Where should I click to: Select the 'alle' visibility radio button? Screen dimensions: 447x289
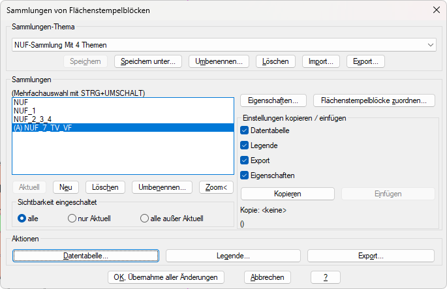coord(22,219)
